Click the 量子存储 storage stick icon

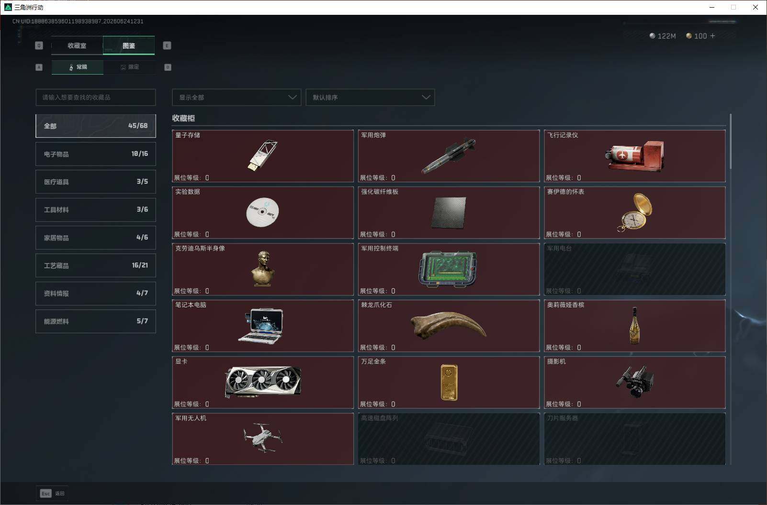tap(262, 155)
